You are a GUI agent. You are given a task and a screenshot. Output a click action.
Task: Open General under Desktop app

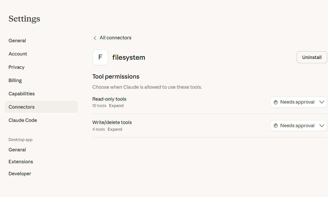17,150
